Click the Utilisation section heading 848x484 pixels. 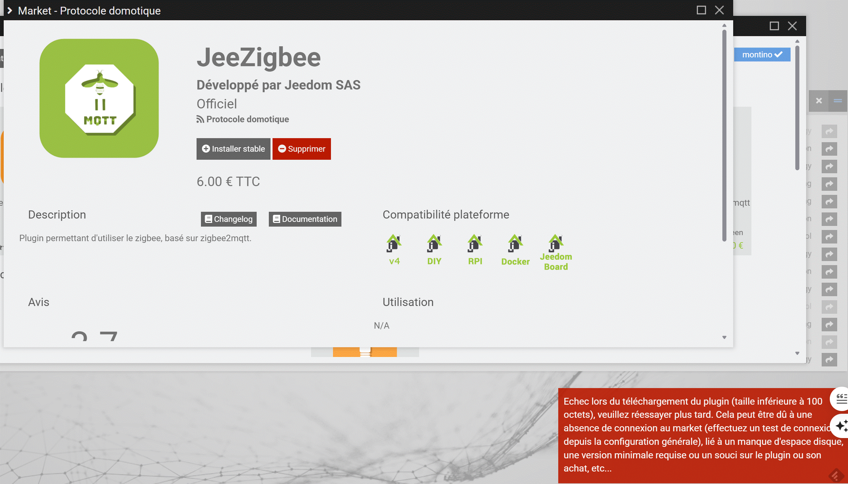pos(408,302)
